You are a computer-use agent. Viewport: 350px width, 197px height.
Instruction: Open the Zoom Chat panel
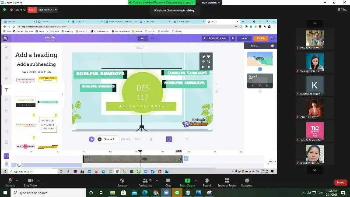pyautogui.click(x=168, y=180)
